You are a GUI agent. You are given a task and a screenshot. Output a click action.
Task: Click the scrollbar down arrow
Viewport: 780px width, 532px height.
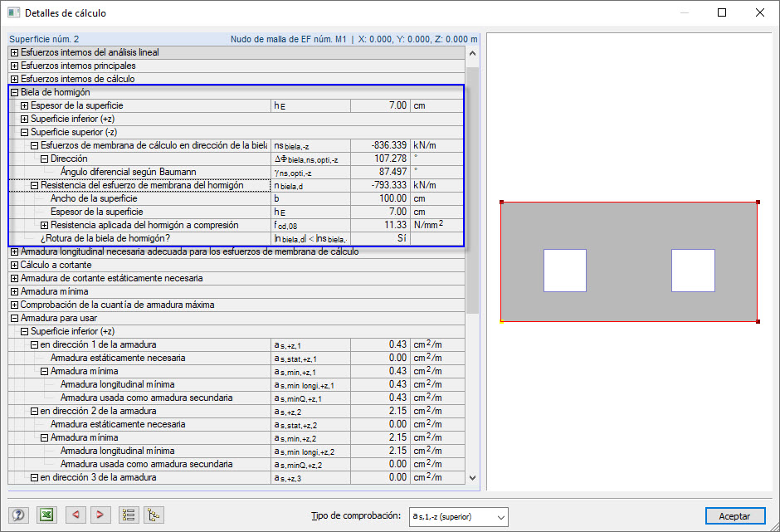click(473, 478)
